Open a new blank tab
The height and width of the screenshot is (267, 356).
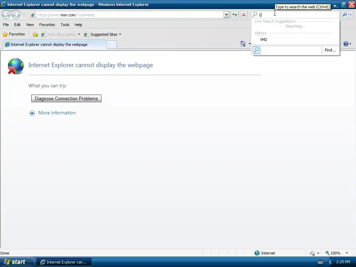click(112, 45)
